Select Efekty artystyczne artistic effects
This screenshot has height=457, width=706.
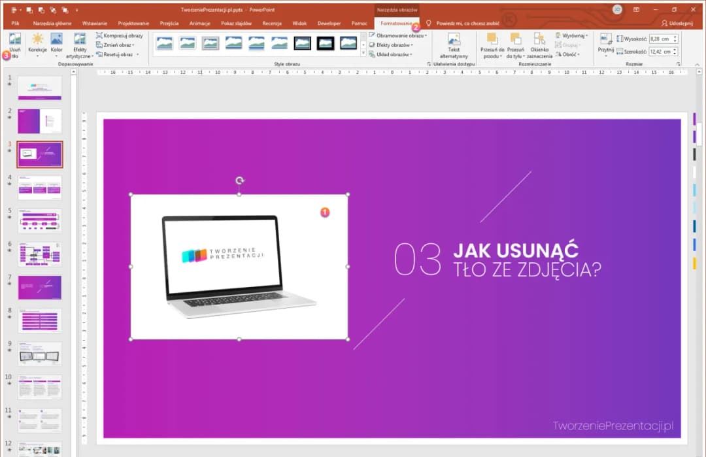80,46
